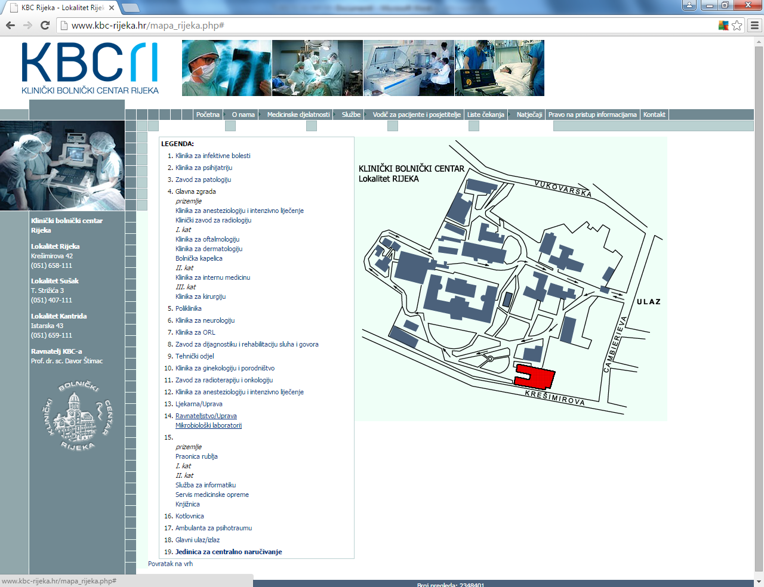Click the scrollbar up arrow
764x587 pixels.
(759, 41)
